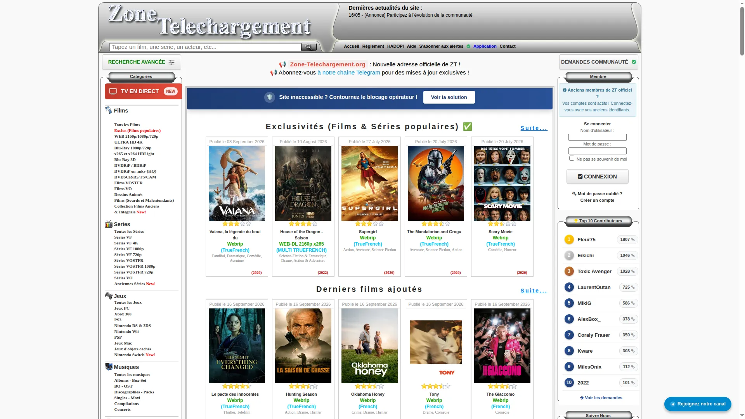The height and width of the screenshot is (419, 745).
Task: Open the advanced search filter sliders icon
Action: pos(172,62)
